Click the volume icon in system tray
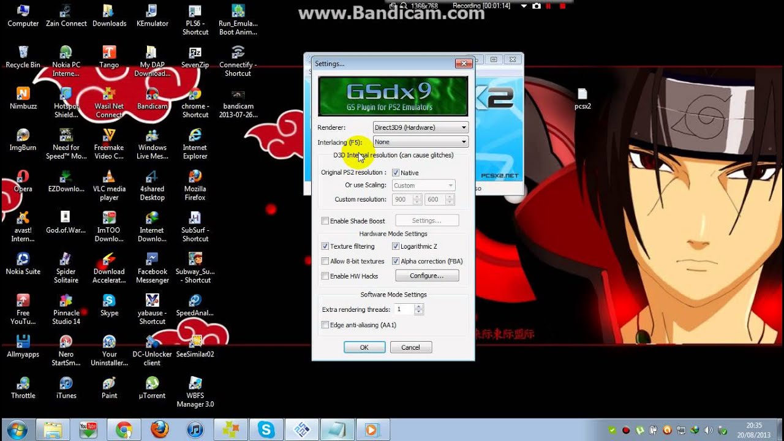This screenshot has height=441, width=784. tap(709, 430)
